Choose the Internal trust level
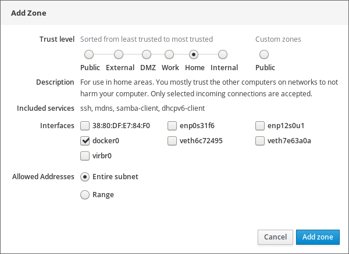Image resolution: width=349 pixels, height=254 pixels. 223,55
